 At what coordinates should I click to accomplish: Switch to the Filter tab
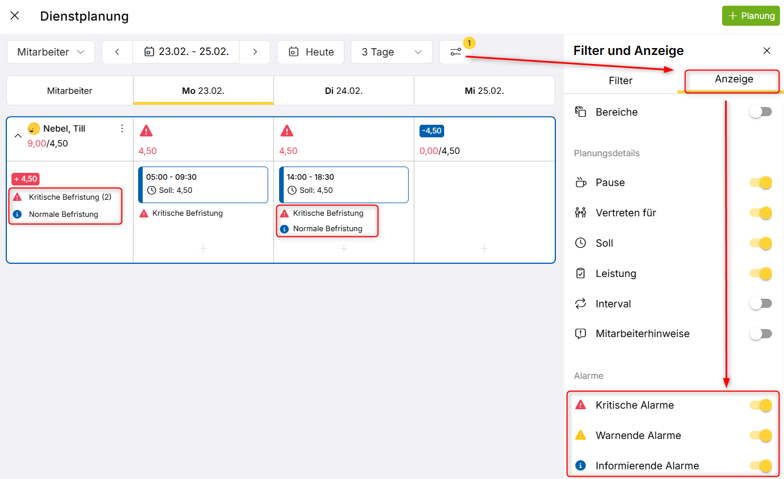point(620,81)
